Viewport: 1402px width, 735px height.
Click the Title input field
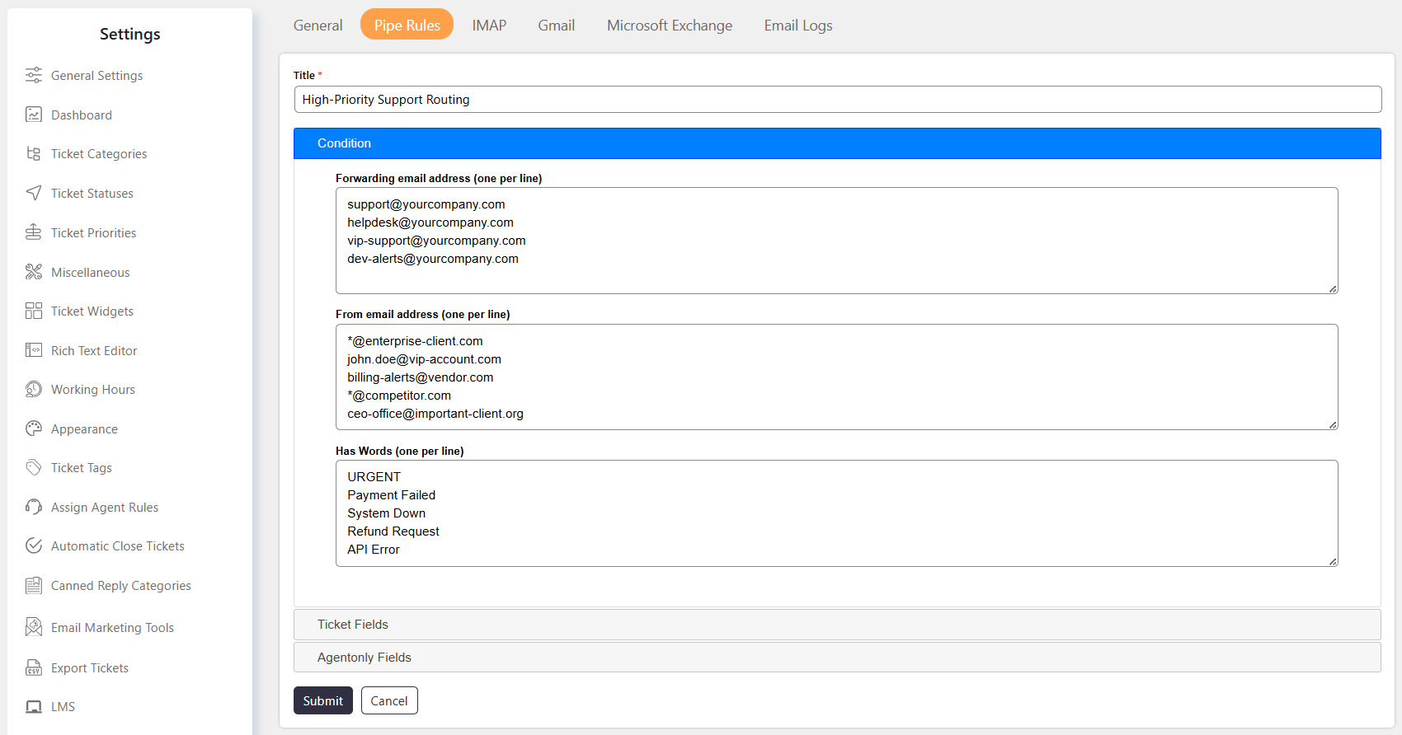(x=837, y=99)
